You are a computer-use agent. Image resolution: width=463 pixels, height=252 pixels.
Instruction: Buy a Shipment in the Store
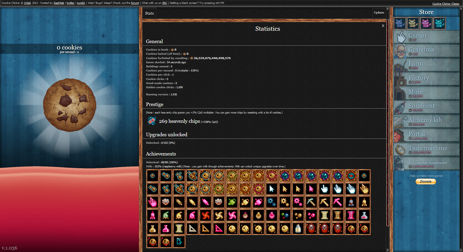tap(427, 107)
